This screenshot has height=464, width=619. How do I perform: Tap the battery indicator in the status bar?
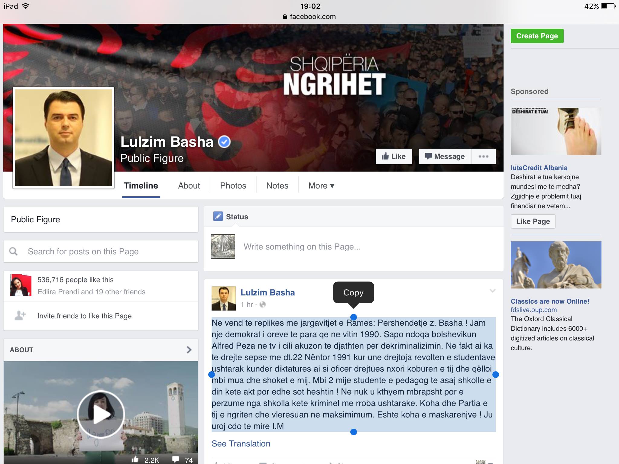(608, 6)
